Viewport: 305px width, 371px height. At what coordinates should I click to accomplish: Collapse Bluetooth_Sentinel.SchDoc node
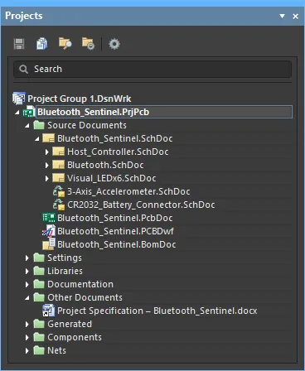(x=37, y=139)
